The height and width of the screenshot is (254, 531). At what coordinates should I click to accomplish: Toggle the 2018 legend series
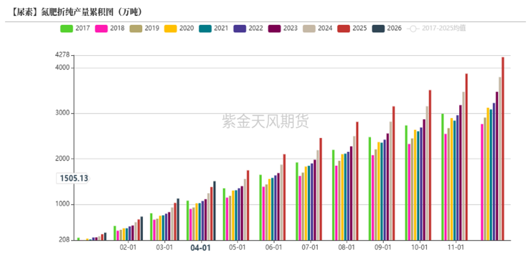click(110, 28)
